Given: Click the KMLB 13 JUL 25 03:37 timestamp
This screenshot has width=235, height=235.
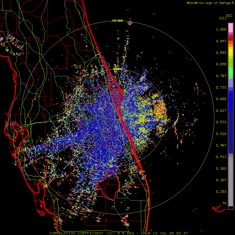Looking at the screenshot, I should tap(164, 233).
